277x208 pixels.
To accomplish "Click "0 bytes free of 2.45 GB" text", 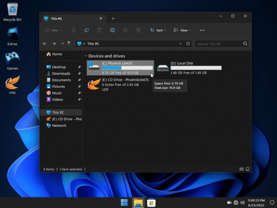I will coord(120,85).
